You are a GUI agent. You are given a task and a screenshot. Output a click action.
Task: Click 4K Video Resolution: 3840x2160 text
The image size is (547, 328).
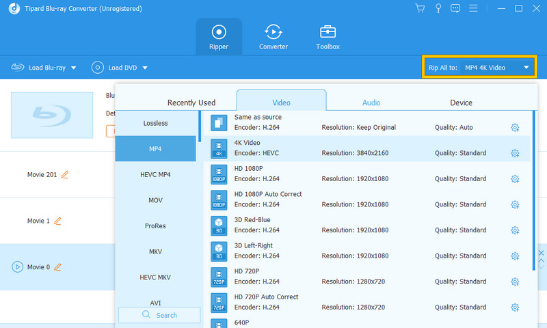tap(355, 153)
